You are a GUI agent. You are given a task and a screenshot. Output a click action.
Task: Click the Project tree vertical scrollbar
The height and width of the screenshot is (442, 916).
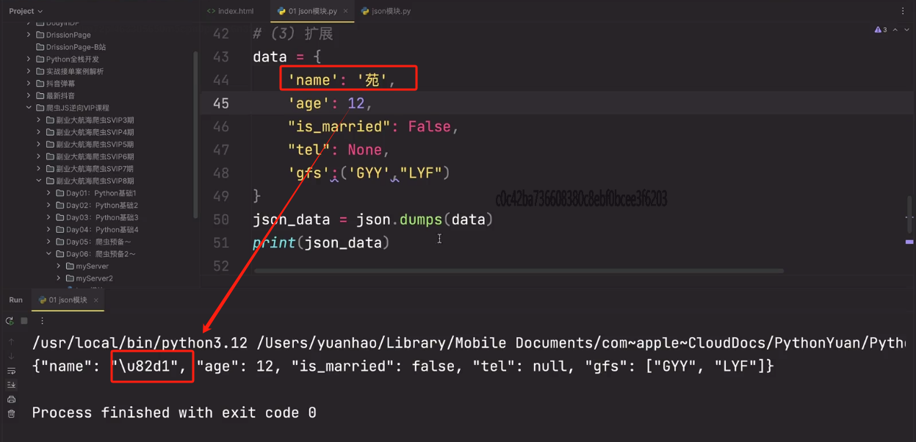pyautogui.click(x=195, y=134)
